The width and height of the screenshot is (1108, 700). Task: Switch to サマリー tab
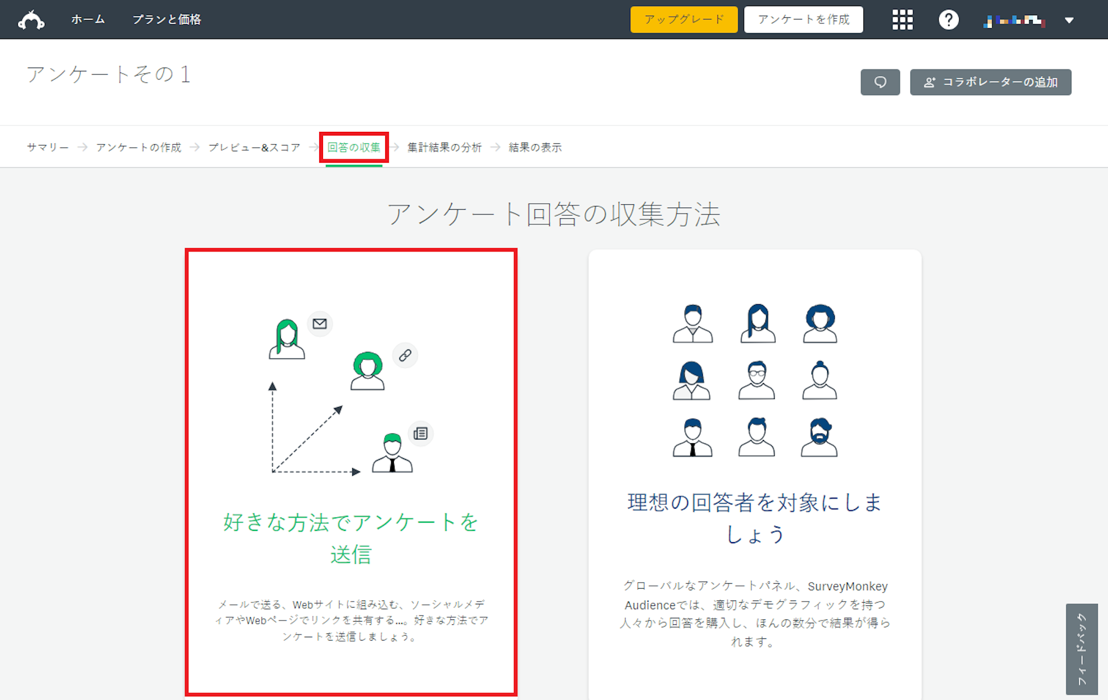48,148
